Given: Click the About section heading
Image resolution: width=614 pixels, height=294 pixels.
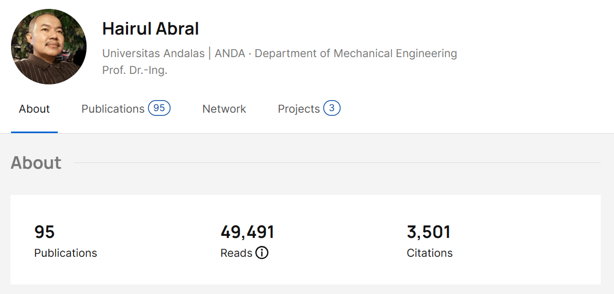Looking at the screenshot, I should (36, 163).
